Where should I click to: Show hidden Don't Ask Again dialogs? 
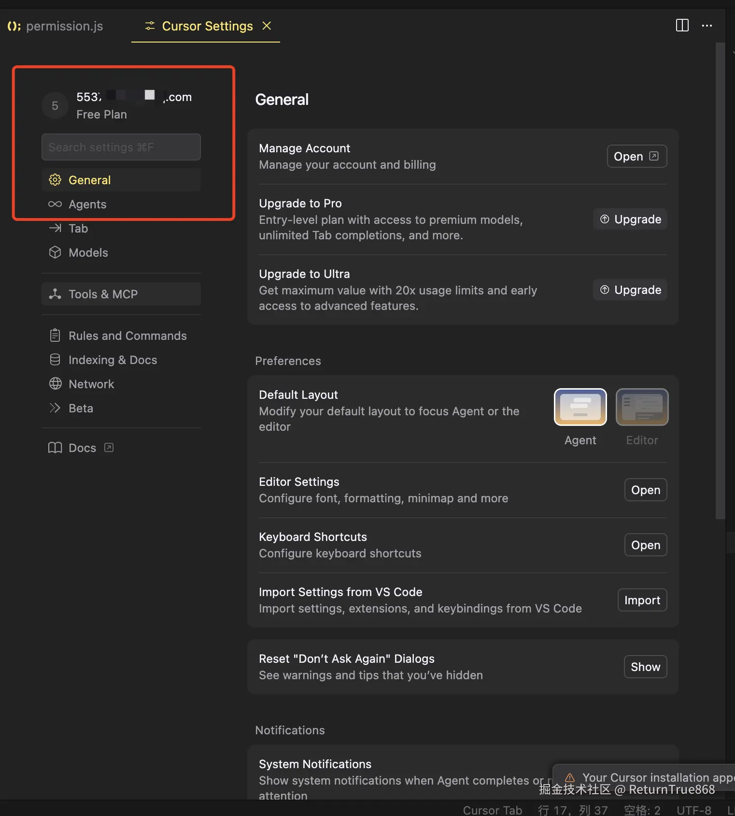coord(645,667)
